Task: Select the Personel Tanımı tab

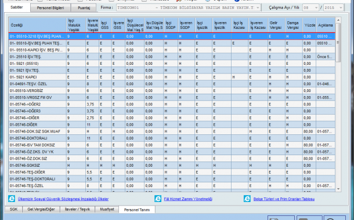Action: 137,210
